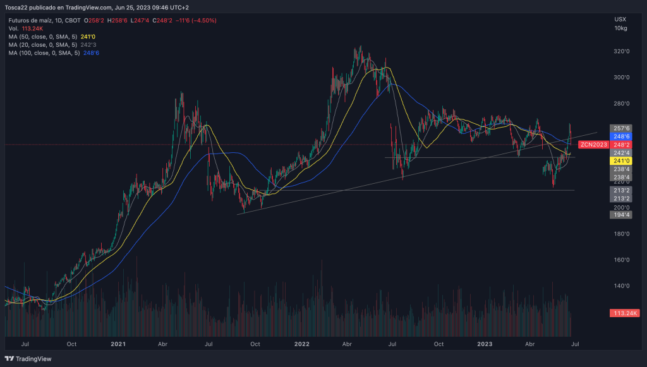Image resolution: width=647 pixels, height=367 pixels.
Task: Click the ZCN2023 symbol price tag
Action: (x=593, y=145)
